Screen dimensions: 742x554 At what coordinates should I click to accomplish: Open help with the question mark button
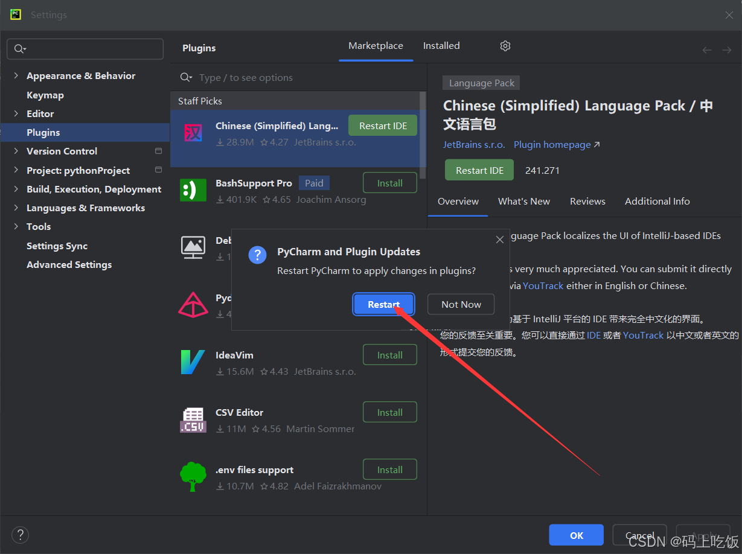pyautogui.click(x=20, y=535)
